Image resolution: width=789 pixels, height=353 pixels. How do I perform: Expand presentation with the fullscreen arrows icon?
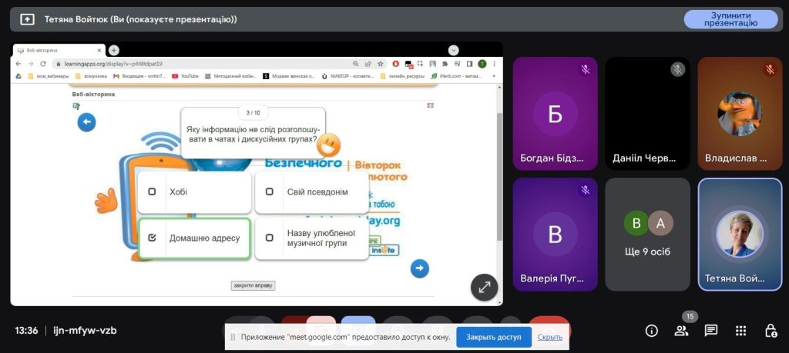tap(484, 287)
